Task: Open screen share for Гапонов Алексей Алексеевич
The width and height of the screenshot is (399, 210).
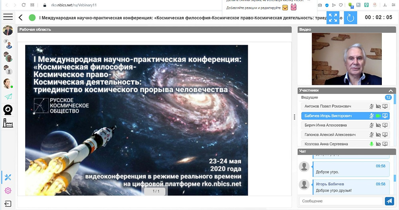Action: (385, 135)
